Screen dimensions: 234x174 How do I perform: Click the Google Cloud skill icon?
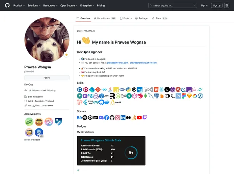click(x=195, y=96)
